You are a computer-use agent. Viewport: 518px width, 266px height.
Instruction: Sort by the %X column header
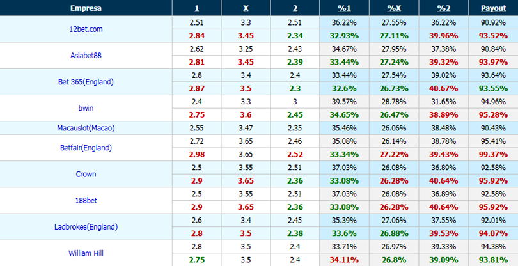point(394,8)
